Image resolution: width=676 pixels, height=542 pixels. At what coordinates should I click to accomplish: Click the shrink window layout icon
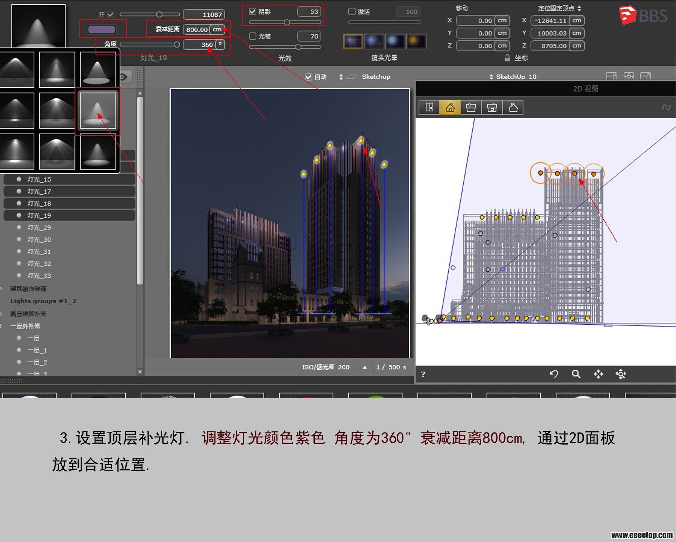coord(612,76)
